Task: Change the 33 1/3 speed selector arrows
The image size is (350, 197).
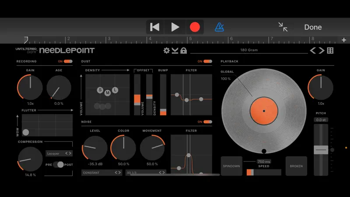Action: pos(162,172)
